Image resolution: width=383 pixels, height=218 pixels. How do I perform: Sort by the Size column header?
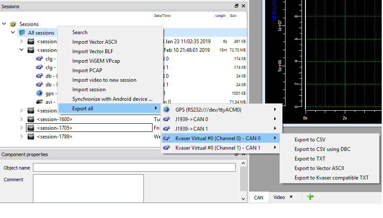click(x=237, y=16)
